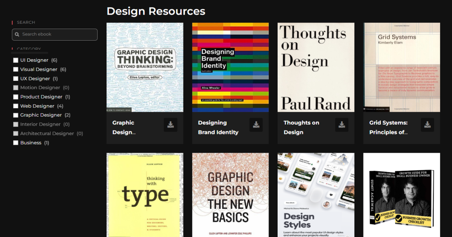The image size is (452, 237).
Task: Toggle the Motion Designer checkbox
Action: pos(15,88)
